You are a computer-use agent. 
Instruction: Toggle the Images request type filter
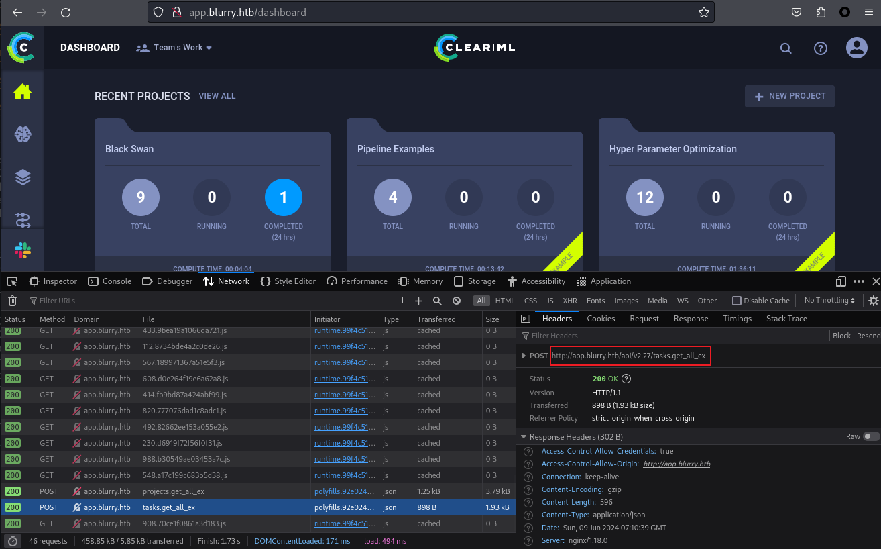626,301
